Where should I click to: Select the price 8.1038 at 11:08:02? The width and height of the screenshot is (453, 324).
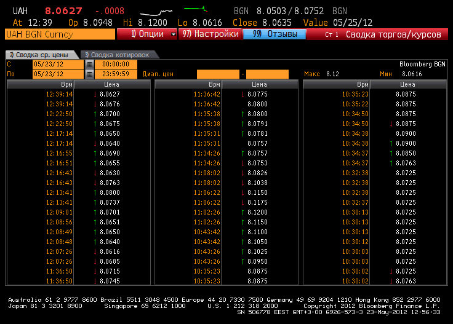pos(258,183)
